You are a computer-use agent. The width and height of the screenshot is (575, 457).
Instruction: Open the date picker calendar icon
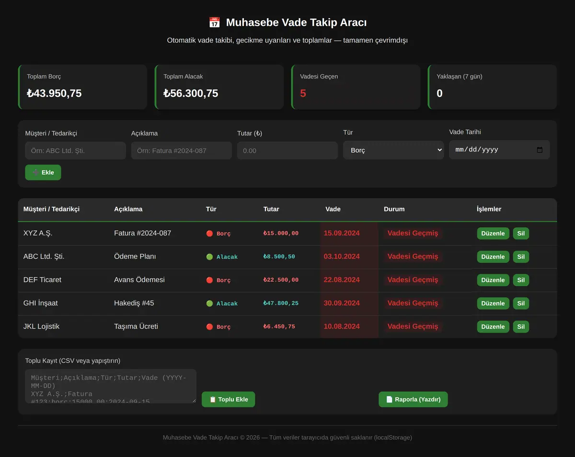click(x=540, y=150)
